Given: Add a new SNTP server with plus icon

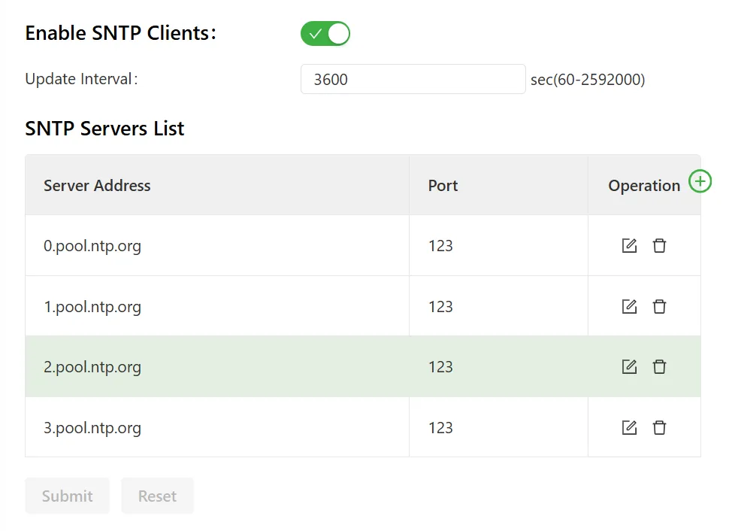Looking at the screenshot, I should (x=700, y=181).
